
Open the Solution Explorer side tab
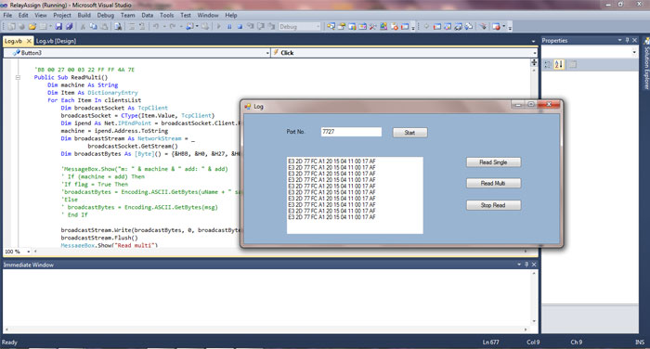(646, 63)
